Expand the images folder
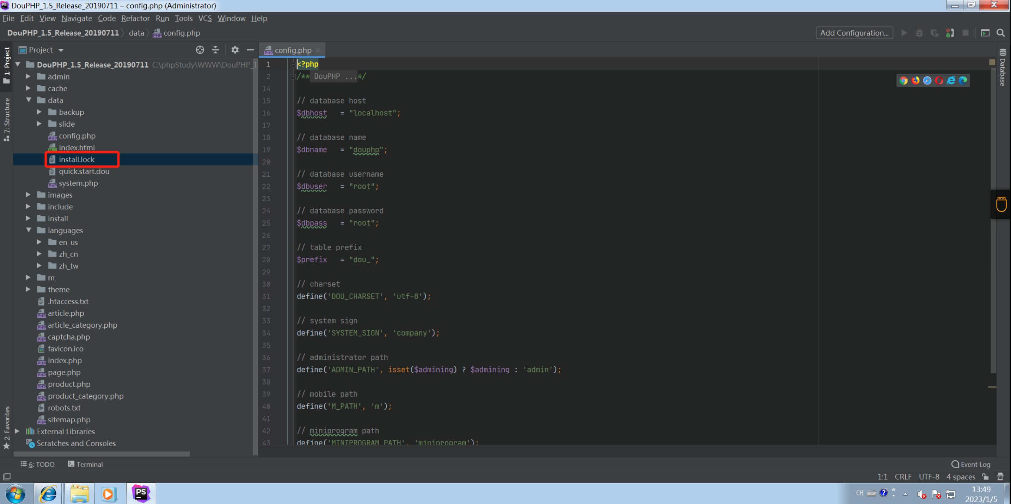 click(28, 195)
